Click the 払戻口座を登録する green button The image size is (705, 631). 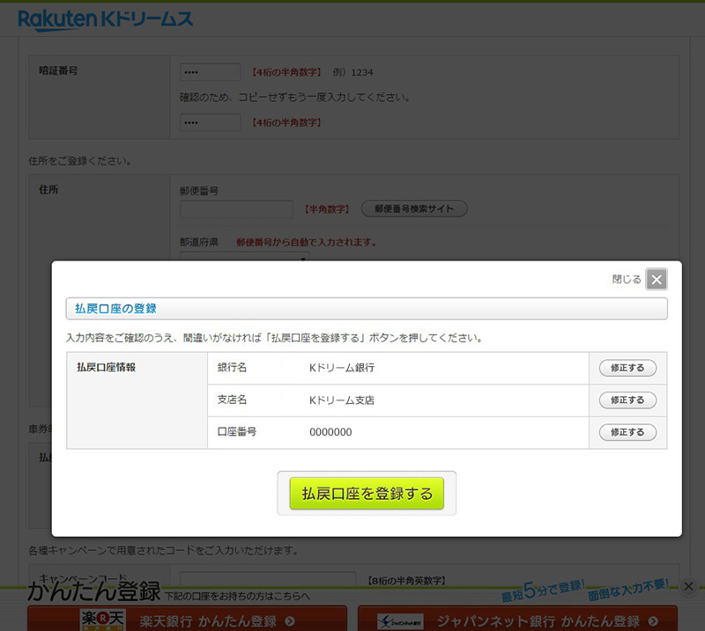tap(367, 493)
